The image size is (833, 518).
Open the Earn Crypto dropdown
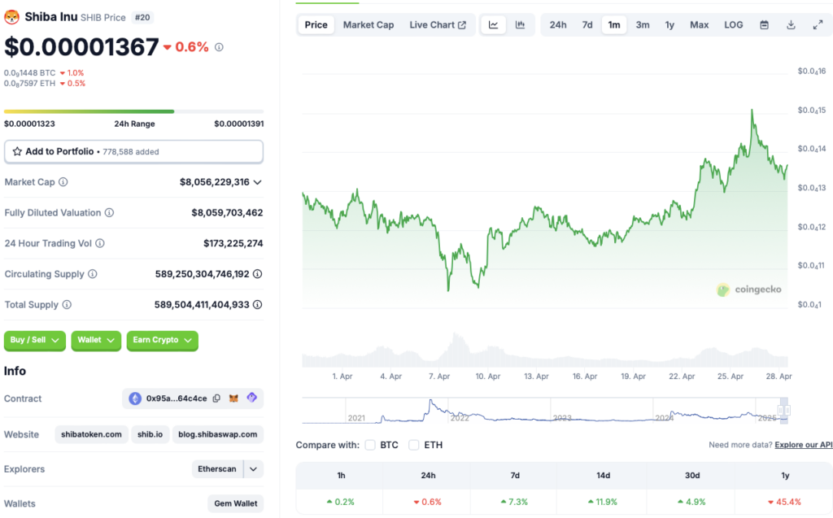coord(163,340)
